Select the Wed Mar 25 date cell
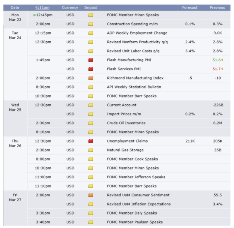Image resolution: width=234 pixels, height=228 pixels. coord(15,107)
